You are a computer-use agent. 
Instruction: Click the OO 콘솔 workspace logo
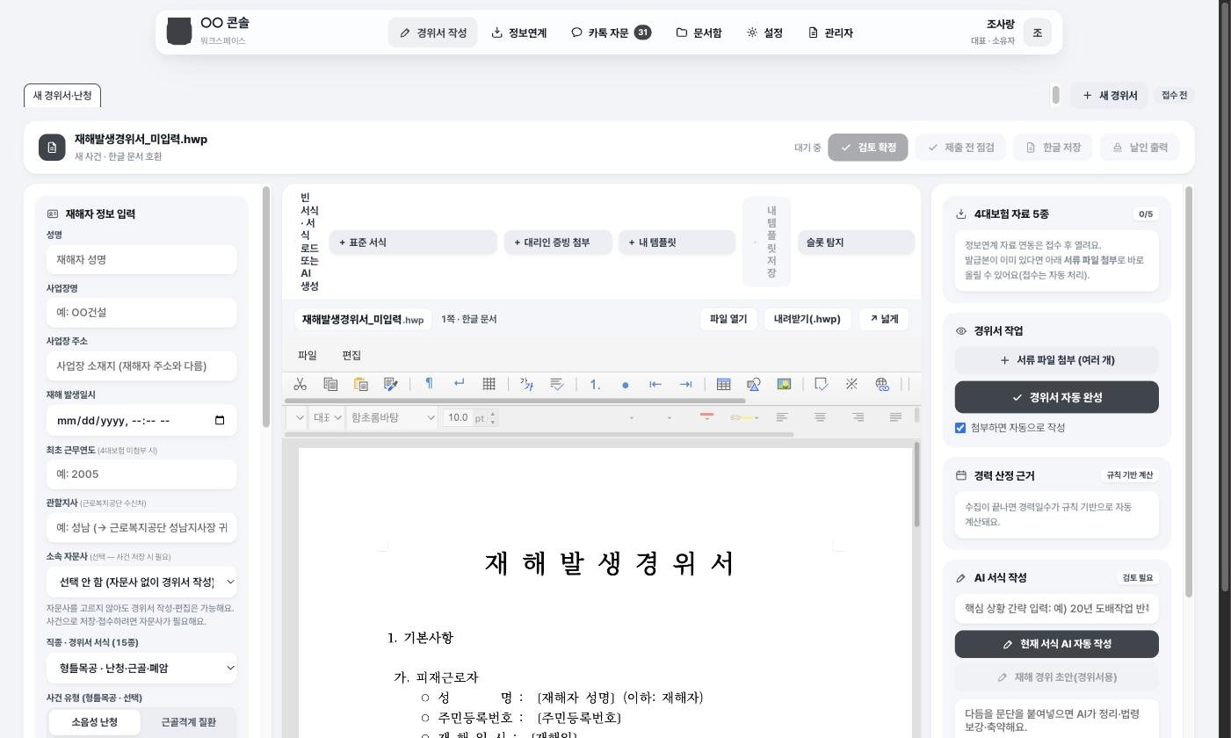(179, 32)
